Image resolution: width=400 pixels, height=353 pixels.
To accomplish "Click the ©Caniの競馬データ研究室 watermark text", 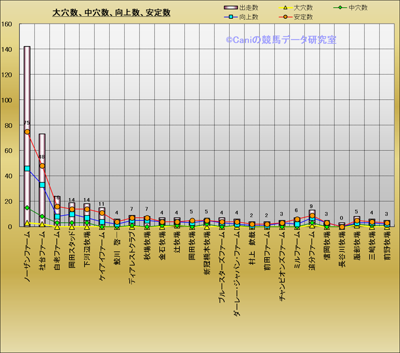I will point(281,40).
